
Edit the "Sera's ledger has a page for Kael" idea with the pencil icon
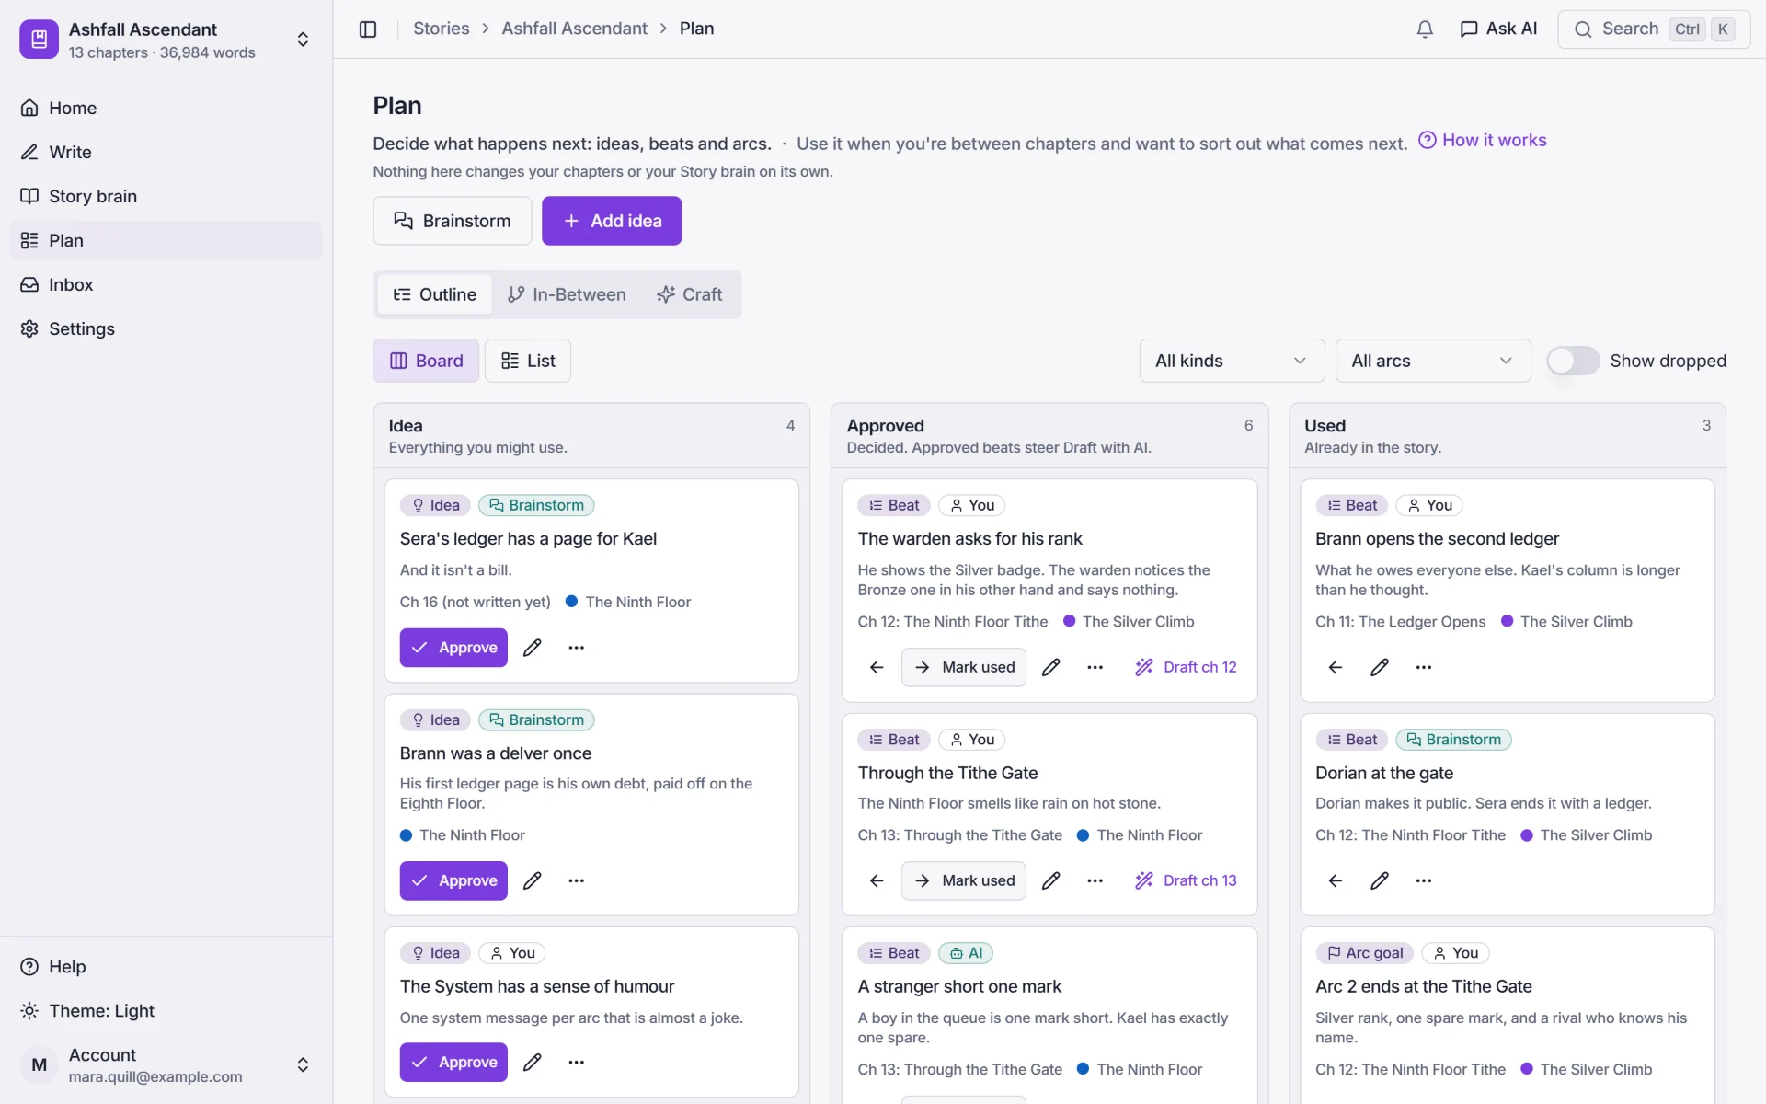point(532,648)
